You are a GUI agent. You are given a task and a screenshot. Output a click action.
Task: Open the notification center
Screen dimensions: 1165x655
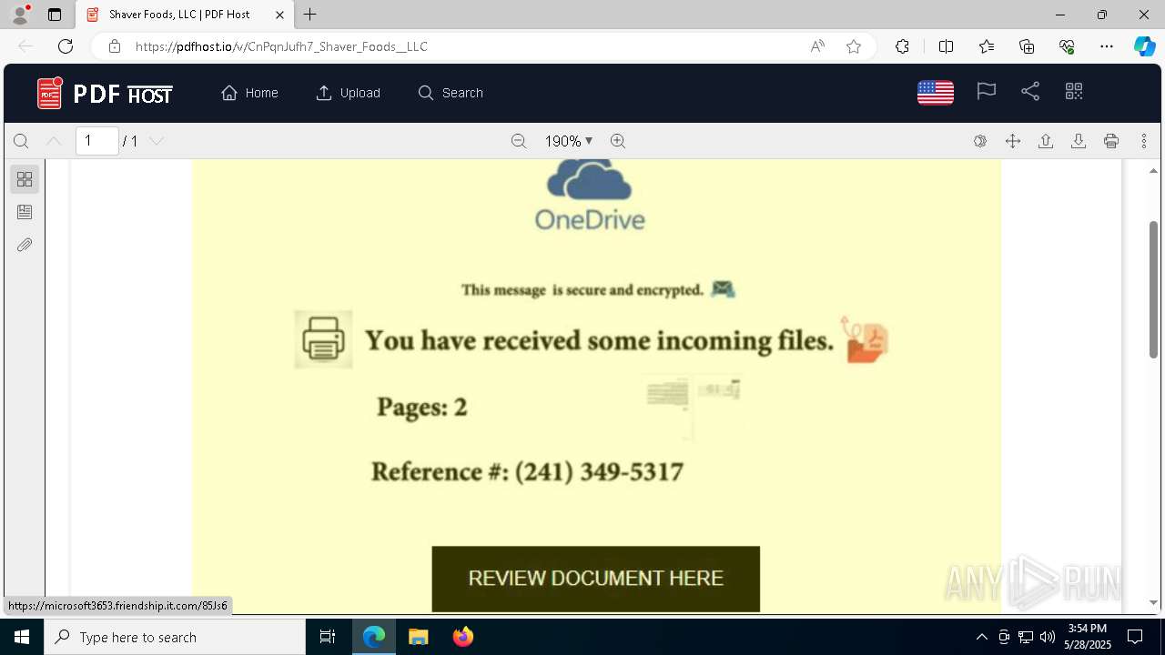click(1135, 637)
